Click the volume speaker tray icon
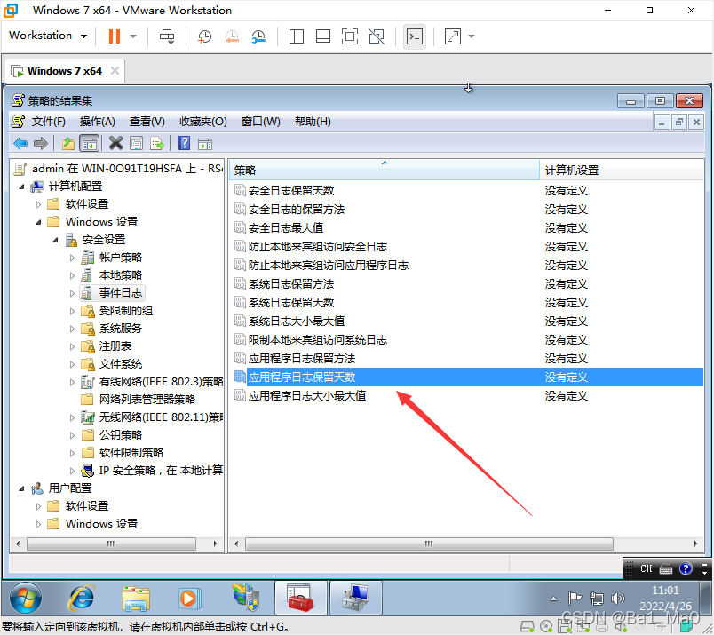The height and width of the screenshot is (635, 714). tap(617, 598)
